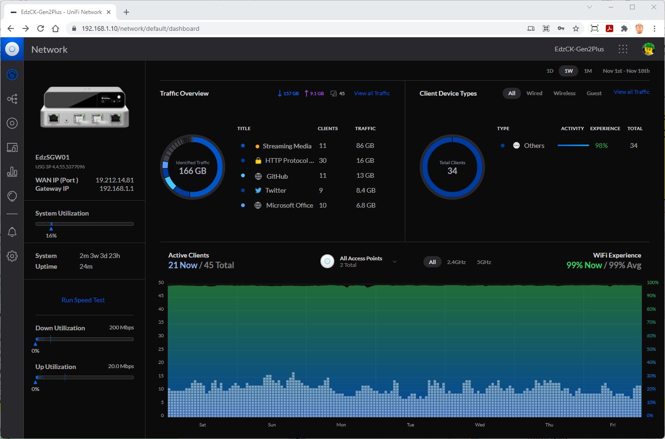Screen dimensions: 665x439
Task: Open the UniFi Devices sidebar icon
Action: [12, 123]
